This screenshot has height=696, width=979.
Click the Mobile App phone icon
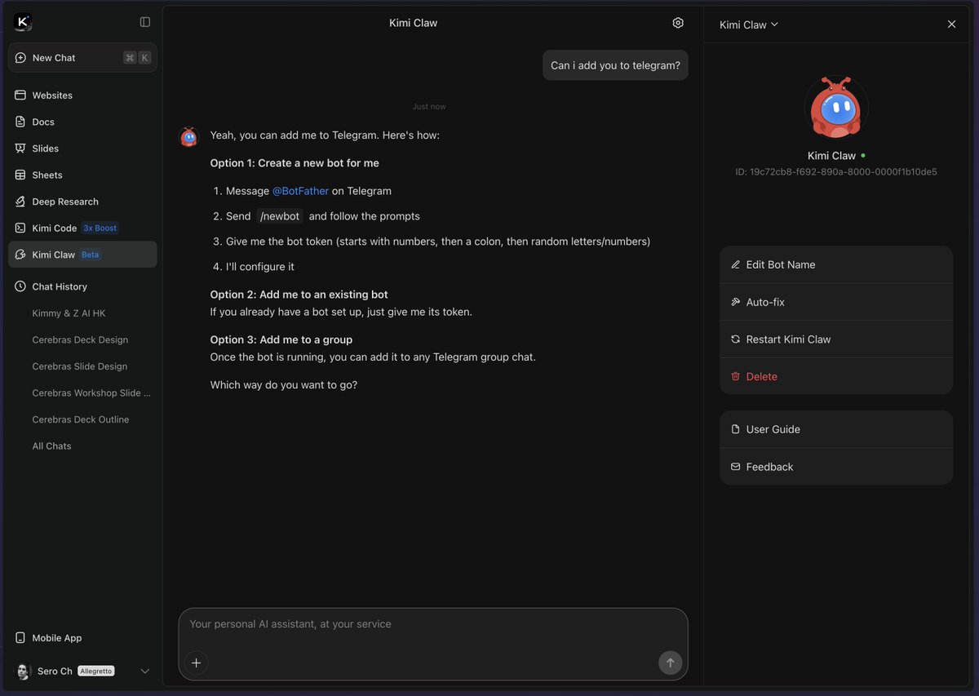point(20,638)
